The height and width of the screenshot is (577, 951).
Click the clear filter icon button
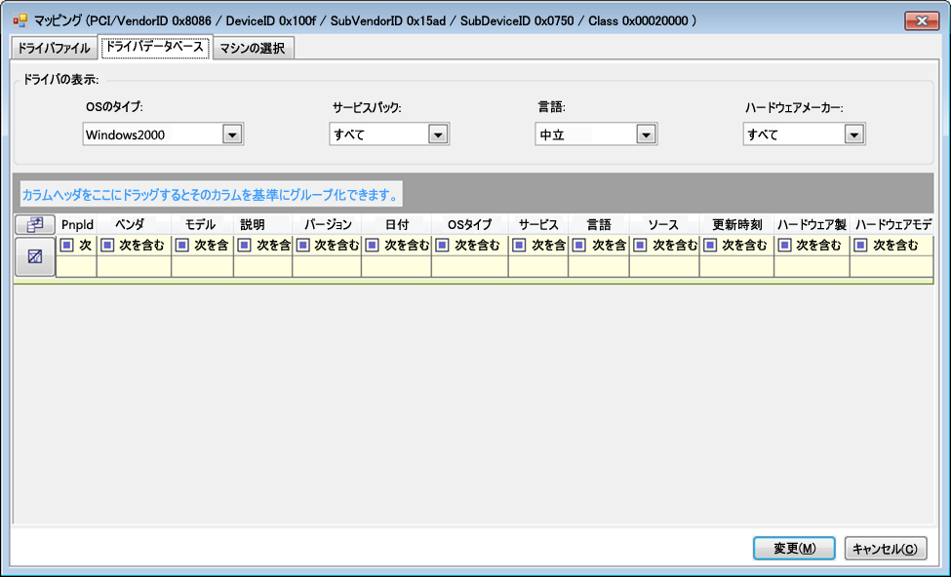(x=34, y=256)
